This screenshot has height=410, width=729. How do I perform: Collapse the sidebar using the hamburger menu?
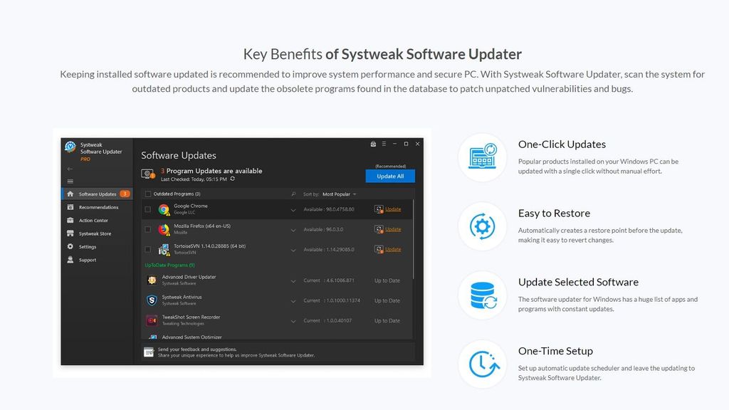(x=69, y=182)
